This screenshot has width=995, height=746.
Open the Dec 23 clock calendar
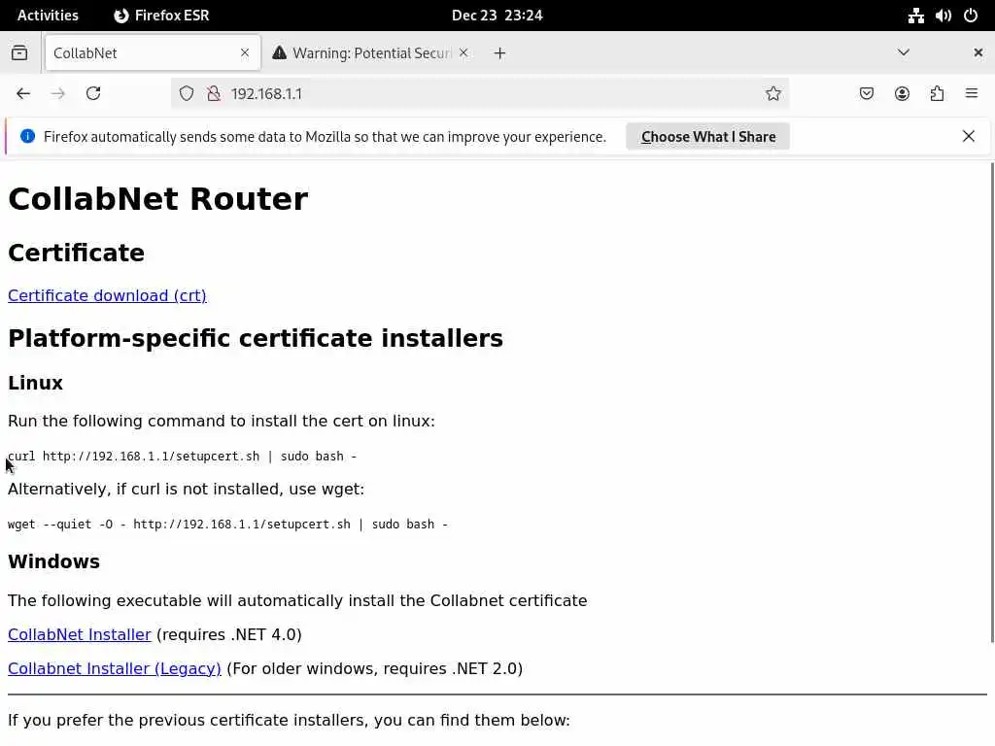coord(497,16)
